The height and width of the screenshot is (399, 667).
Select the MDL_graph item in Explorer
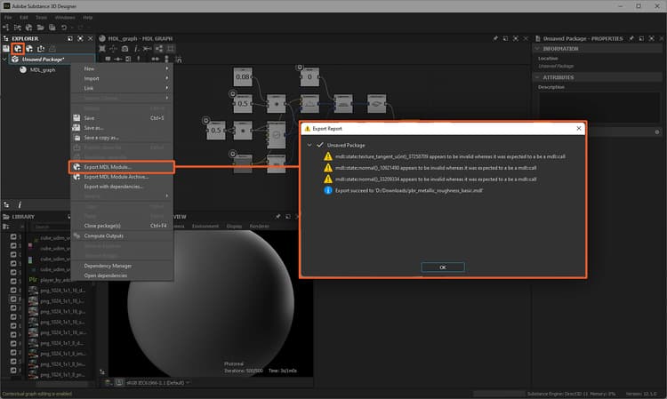click(x=43, y=69)
